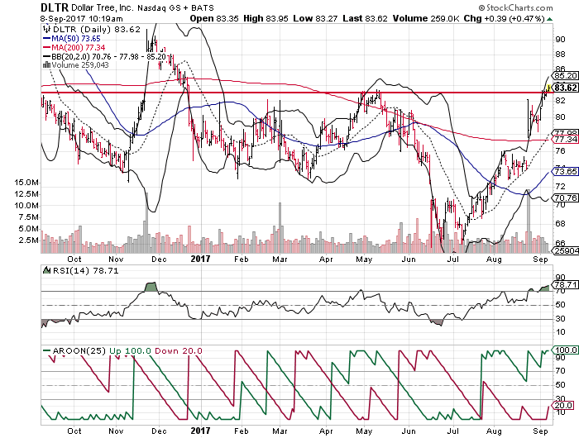Click the 2017 label on price chart axis

click(x=200, y=259)
